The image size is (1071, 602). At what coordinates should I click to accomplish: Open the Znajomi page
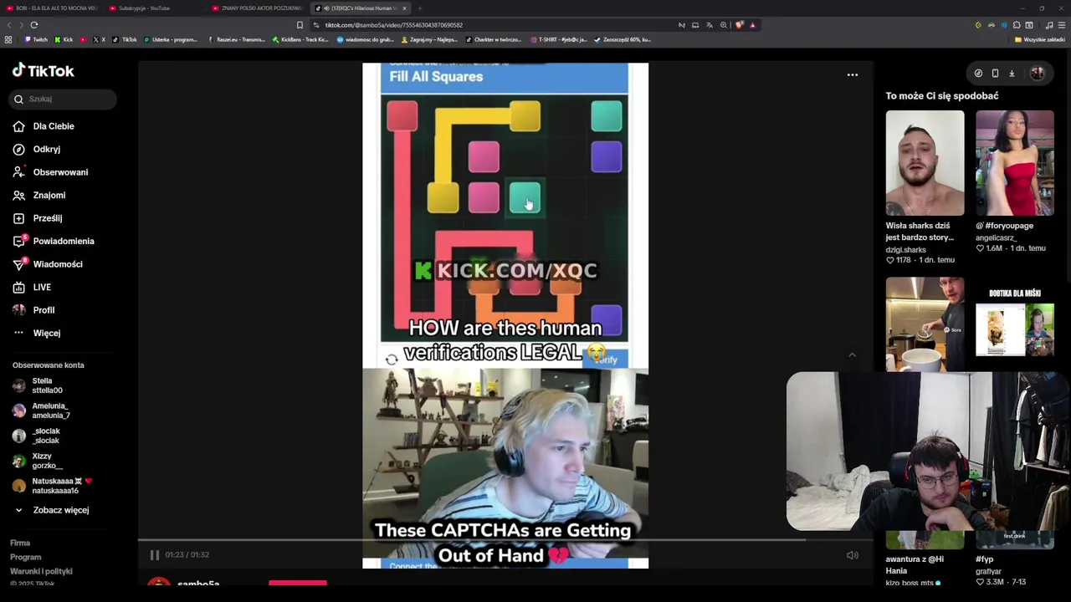pyautogui.click(x=39, y=195)
